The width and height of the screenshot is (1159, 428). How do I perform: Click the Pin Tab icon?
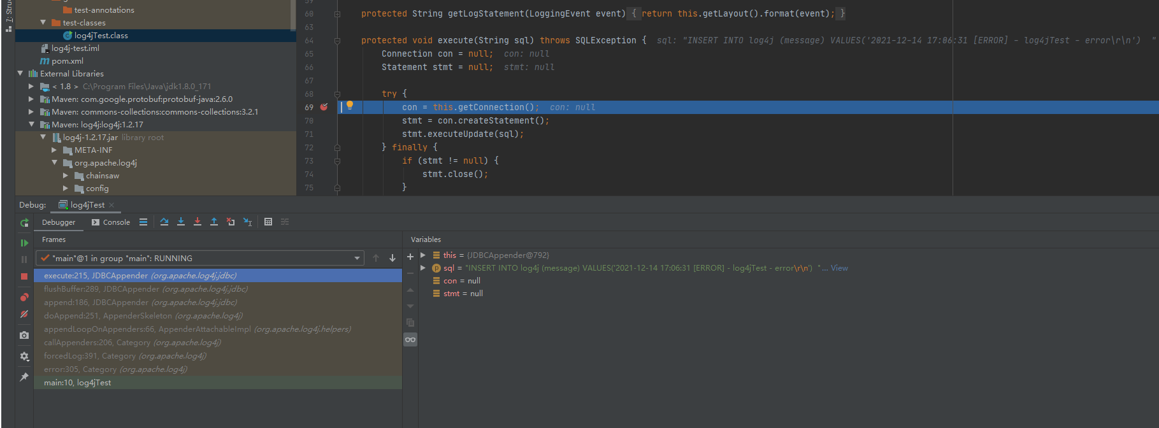pyautogui.click(x=24, y=377)
